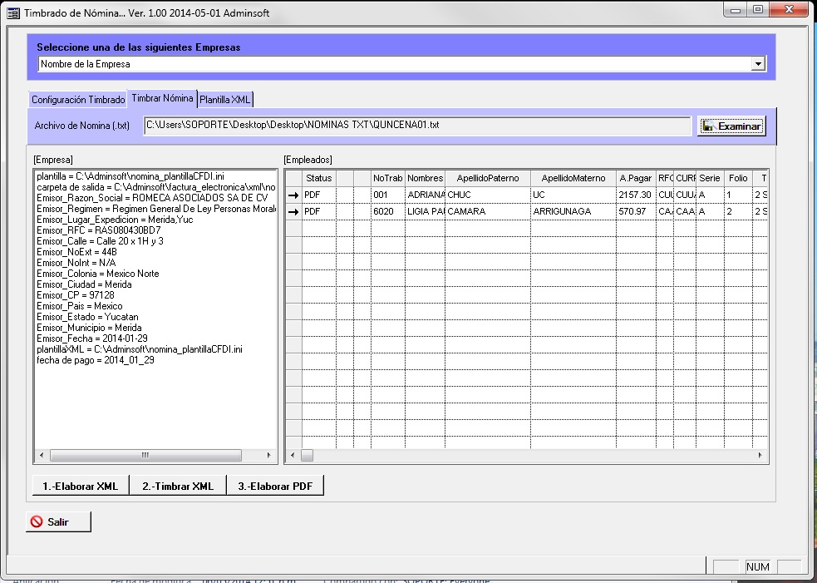
Task: Click the amount cell 570.97
Action: (636, 212)
